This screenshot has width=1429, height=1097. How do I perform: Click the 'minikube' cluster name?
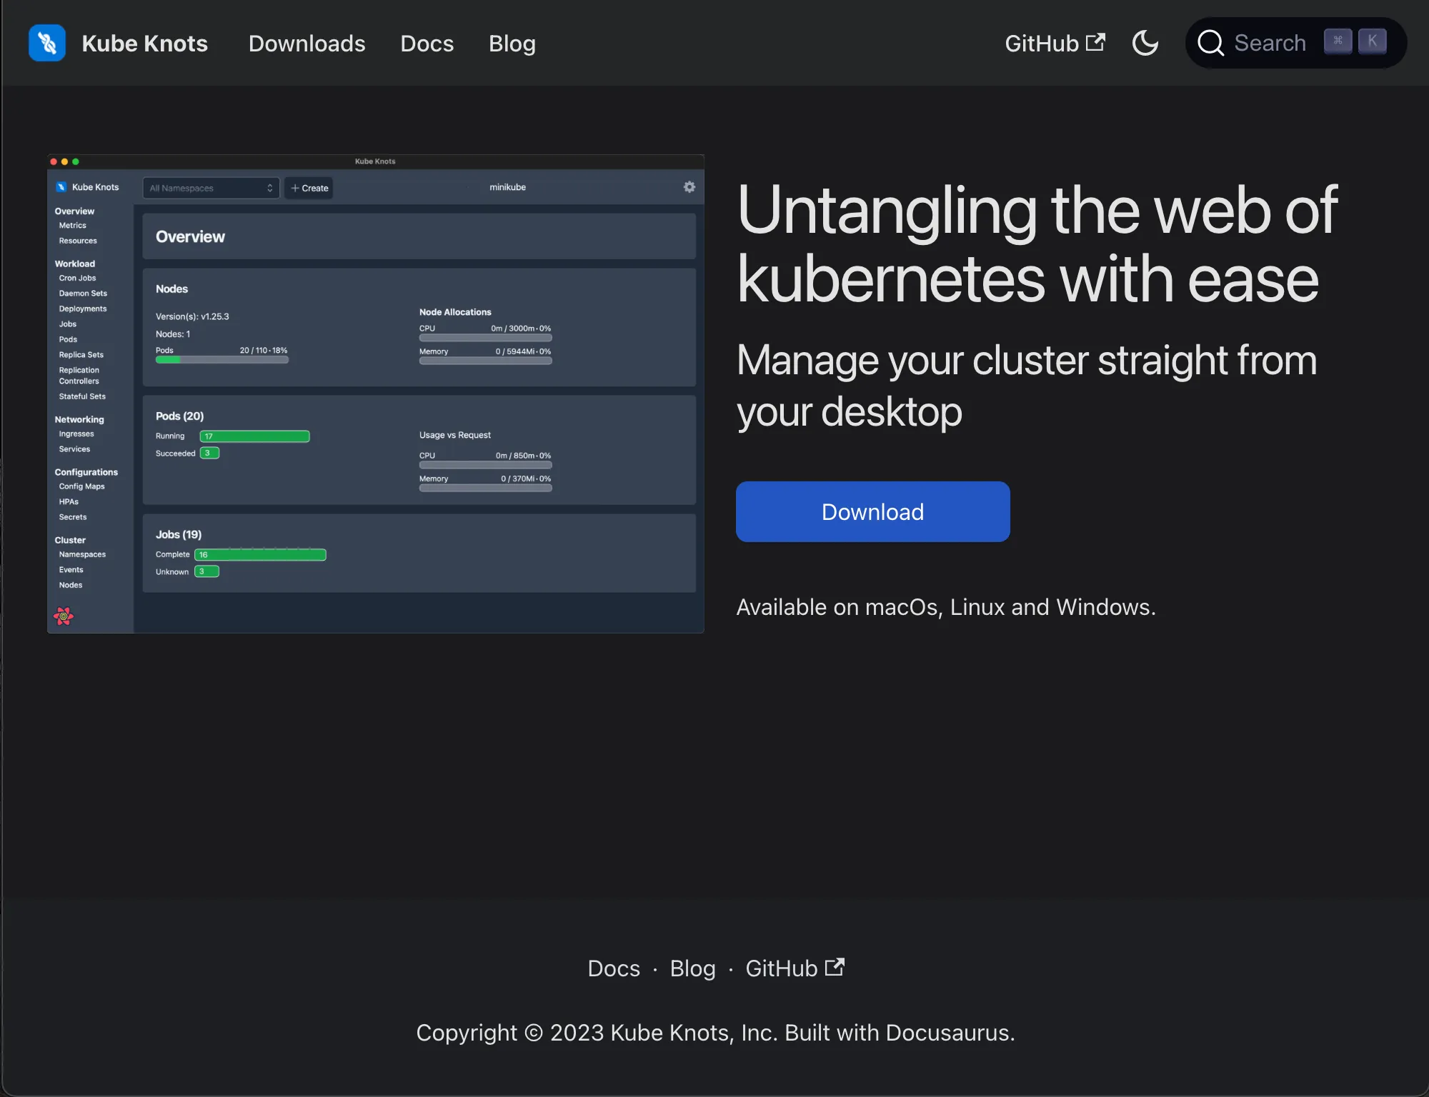tap(507, 187)
